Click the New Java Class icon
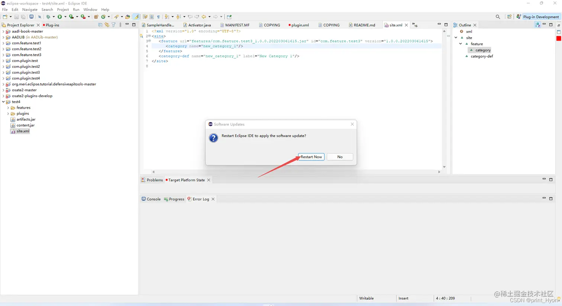 pyautogui.click(x=103, y=17)
